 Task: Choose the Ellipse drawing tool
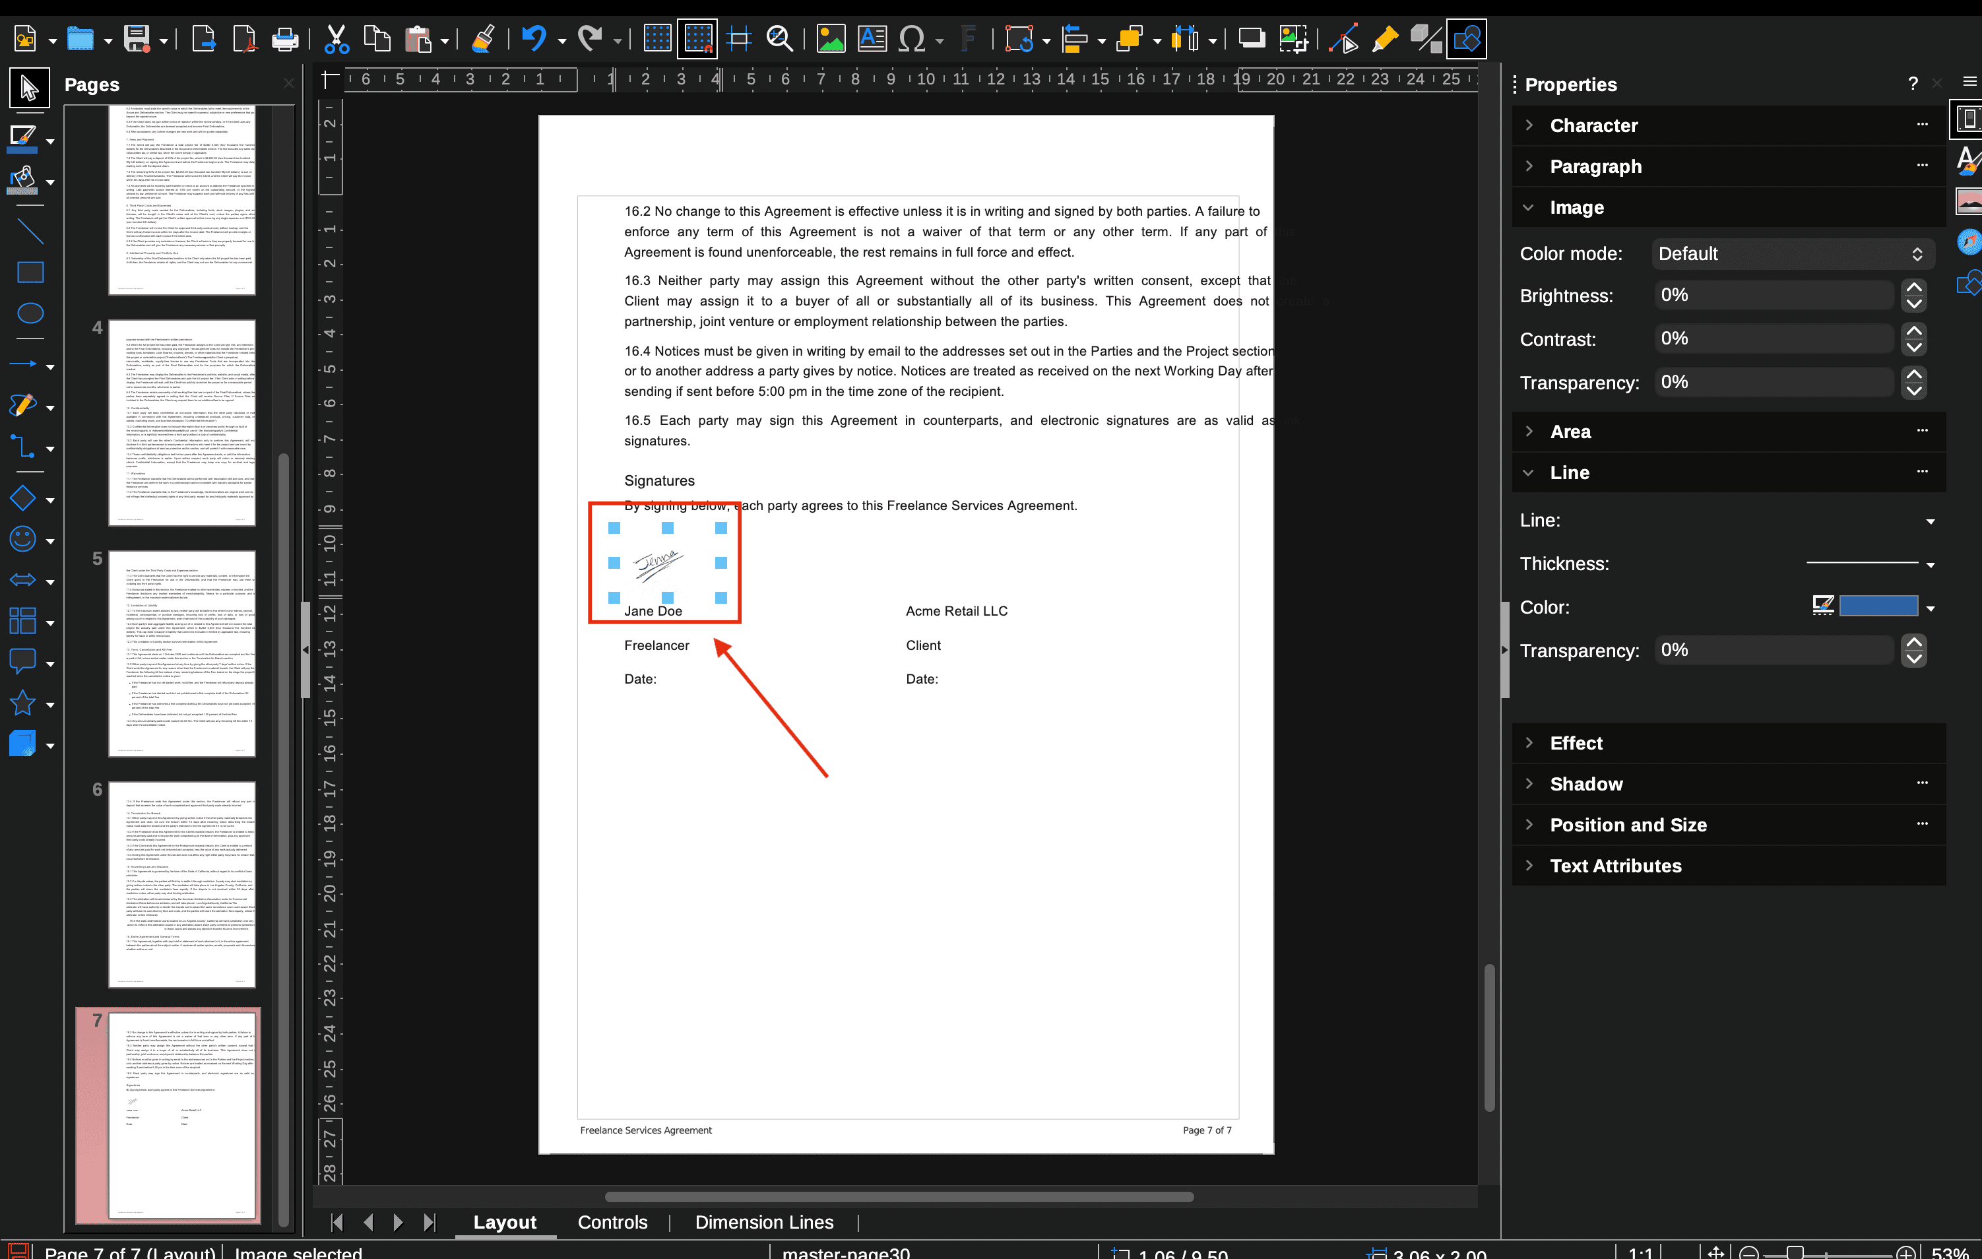point(30,313)
